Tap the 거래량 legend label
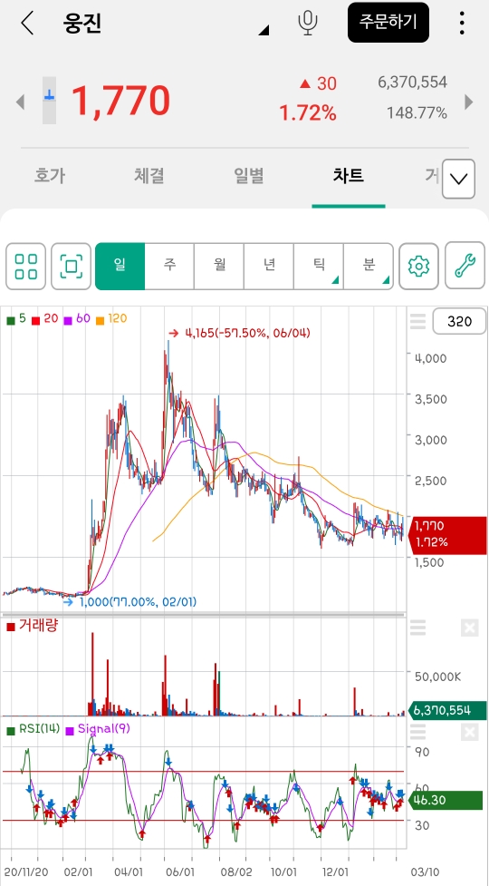489x886 pixels. (38, 626)
